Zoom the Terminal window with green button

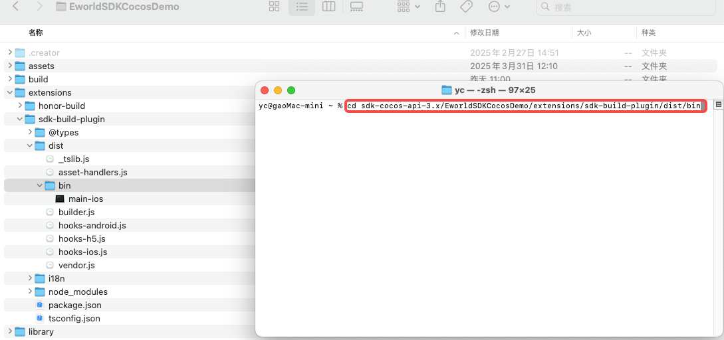[291, 90]
